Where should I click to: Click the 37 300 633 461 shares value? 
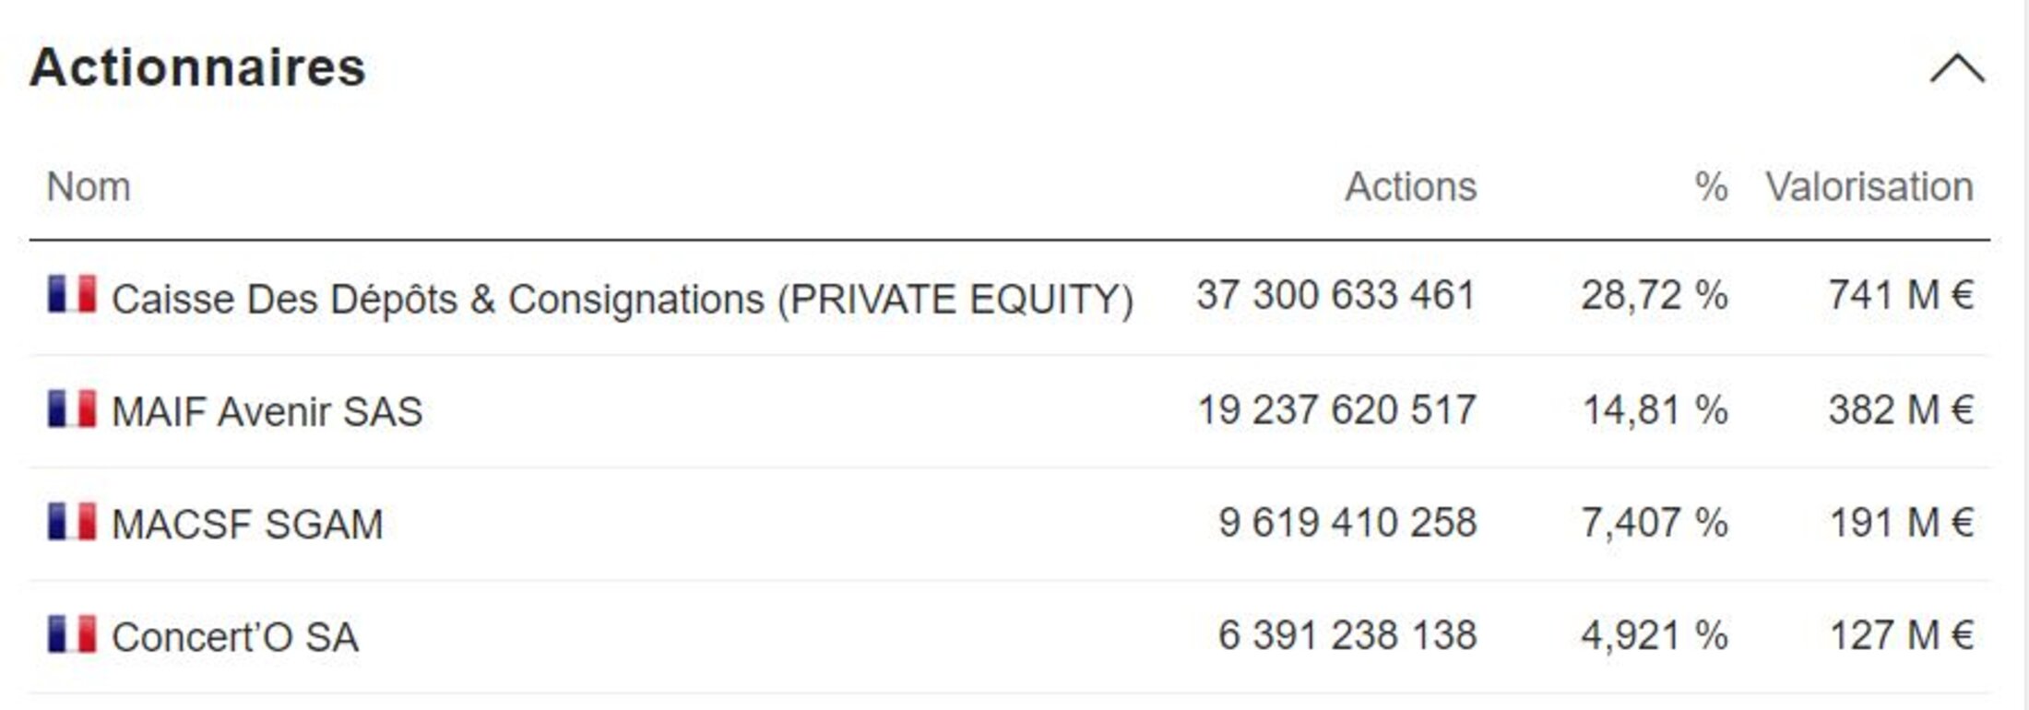click(1336, 296)
